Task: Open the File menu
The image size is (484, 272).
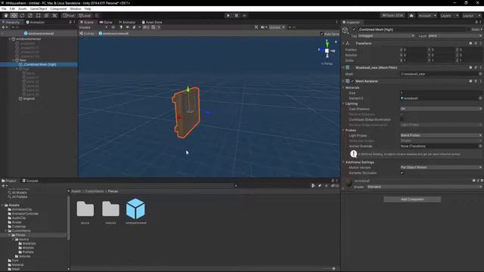Action: pos(4,8)
